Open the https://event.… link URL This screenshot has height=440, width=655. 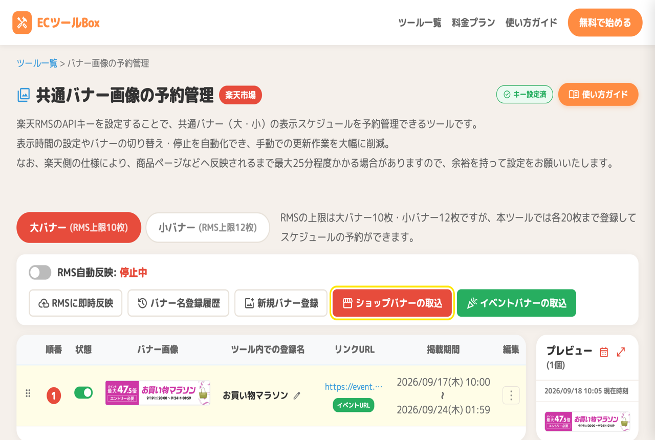coord(354,387)
